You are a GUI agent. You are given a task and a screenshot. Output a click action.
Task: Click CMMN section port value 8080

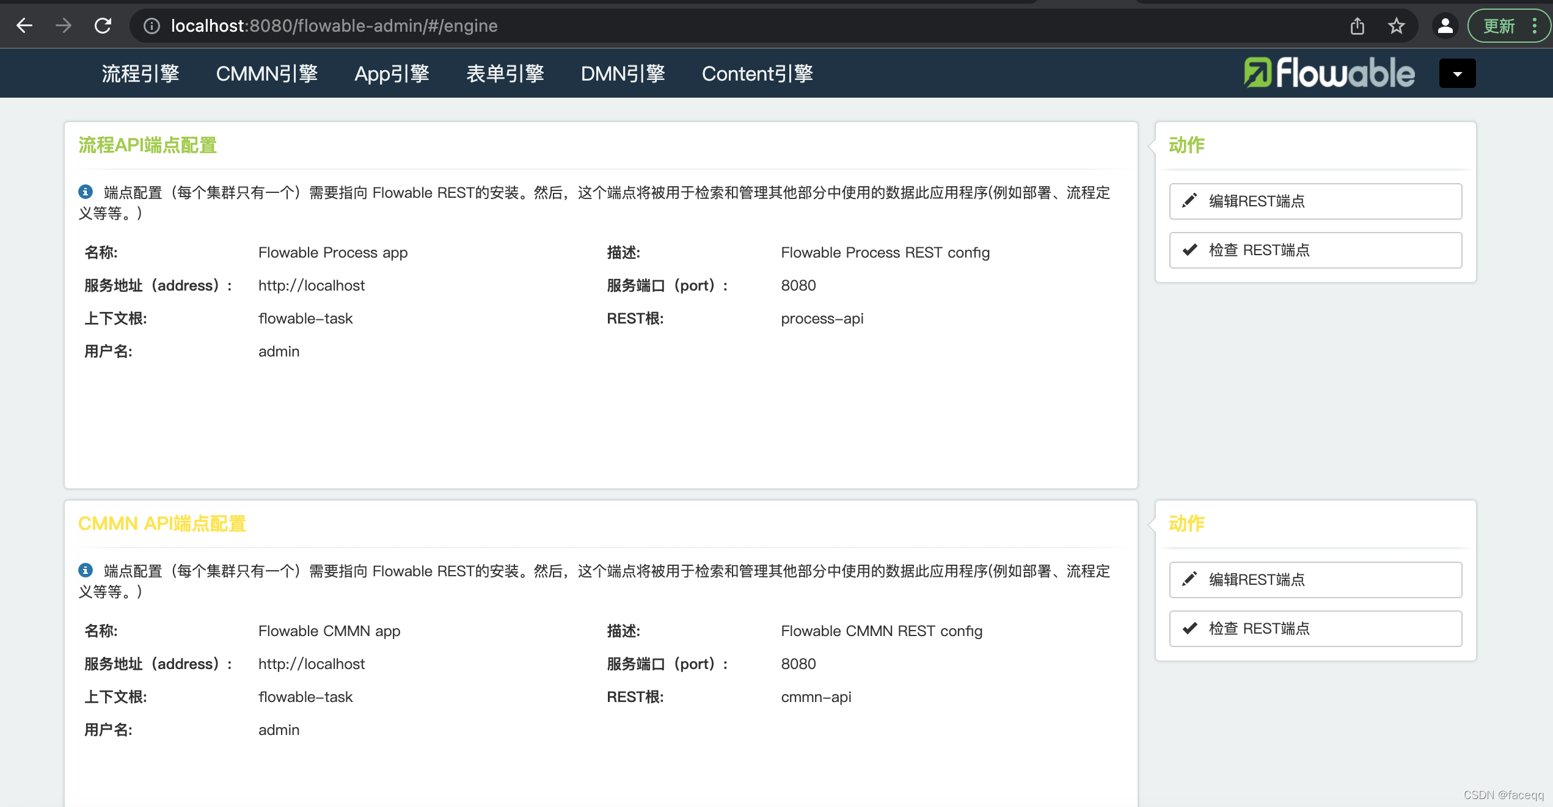click(798, 664)
